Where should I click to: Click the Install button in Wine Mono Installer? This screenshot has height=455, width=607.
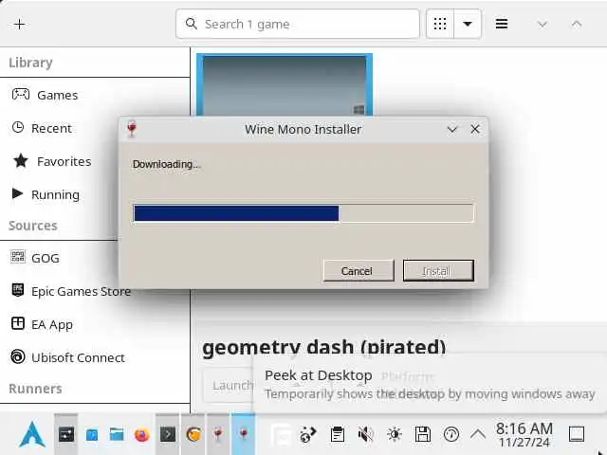(438, 271)
